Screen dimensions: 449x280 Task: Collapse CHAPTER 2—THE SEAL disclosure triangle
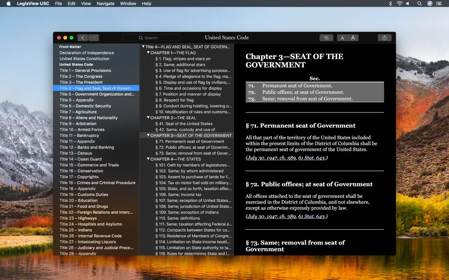[147, 118]
